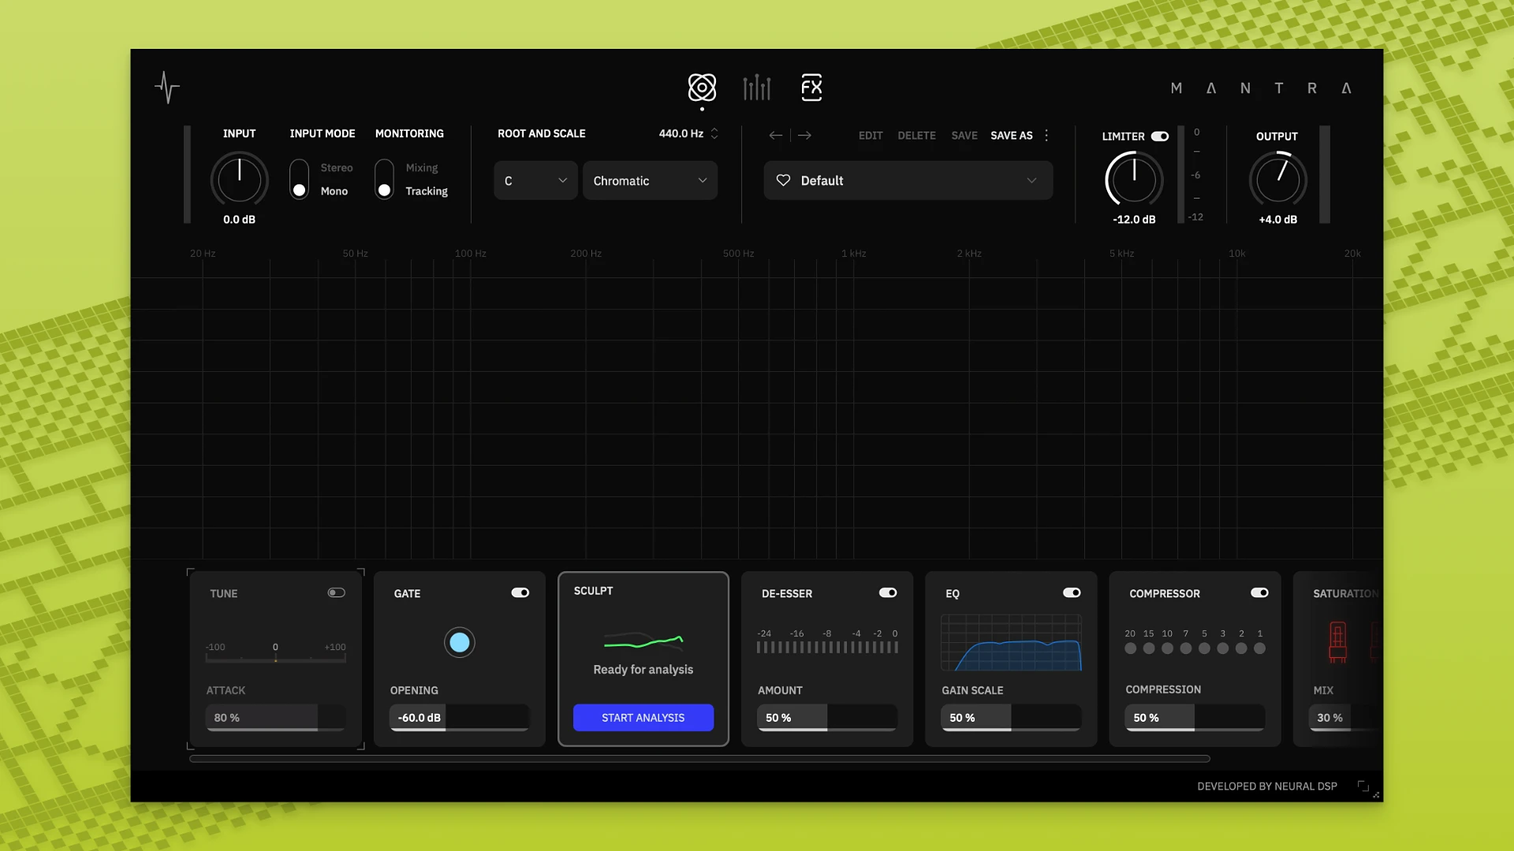Click SAVE AS in the preset bar
The width and height of the screenshot is (1514, 851).
click(x=1012, y=135)
